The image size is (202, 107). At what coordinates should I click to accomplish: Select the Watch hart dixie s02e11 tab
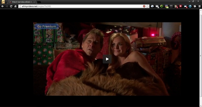point(21,2)
